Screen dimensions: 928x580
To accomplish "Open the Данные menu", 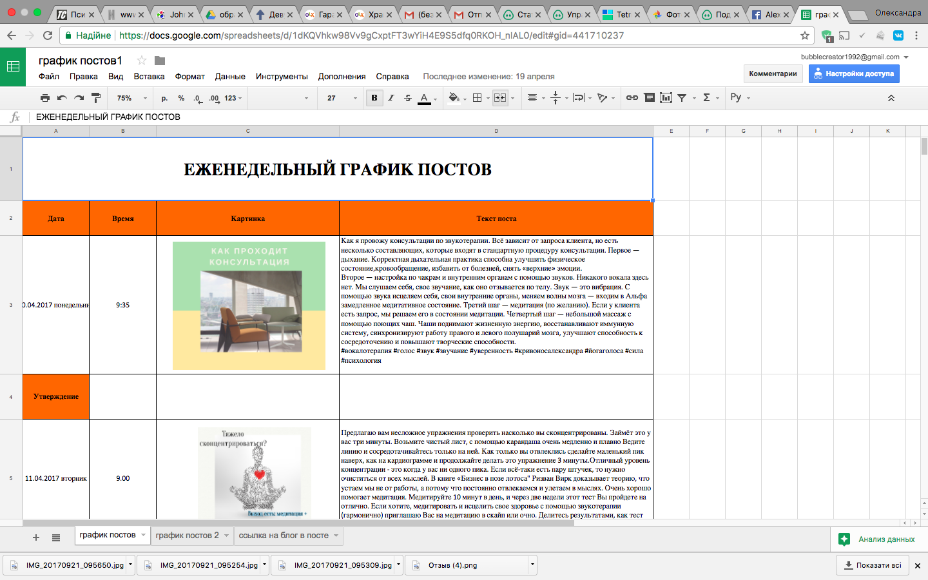I will (x=230, y=76).
